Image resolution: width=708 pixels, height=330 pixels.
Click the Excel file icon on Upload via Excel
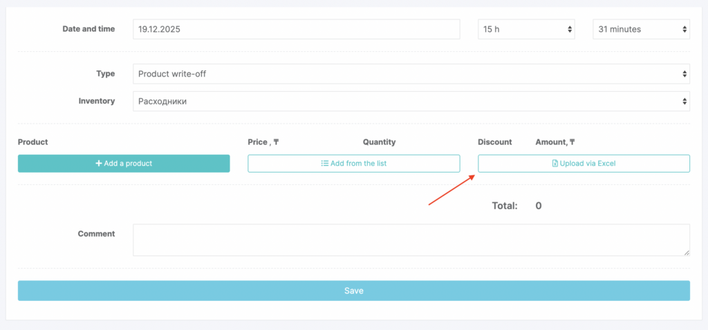[x=555, y=164]
